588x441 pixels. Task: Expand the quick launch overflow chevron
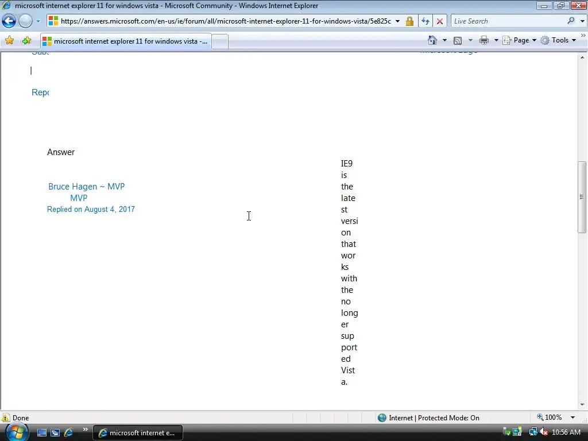click(86, 430)
